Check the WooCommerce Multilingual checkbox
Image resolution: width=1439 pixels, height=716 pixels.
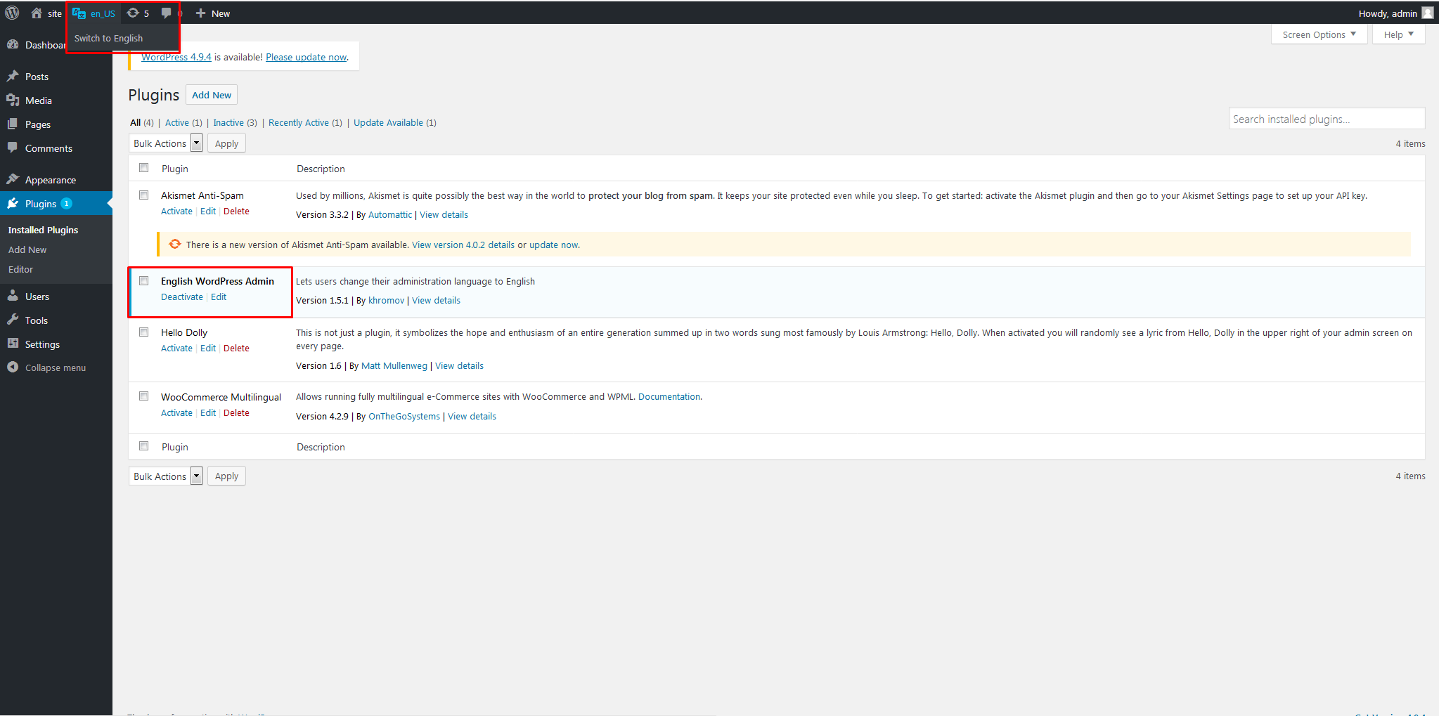pos(144,396)
